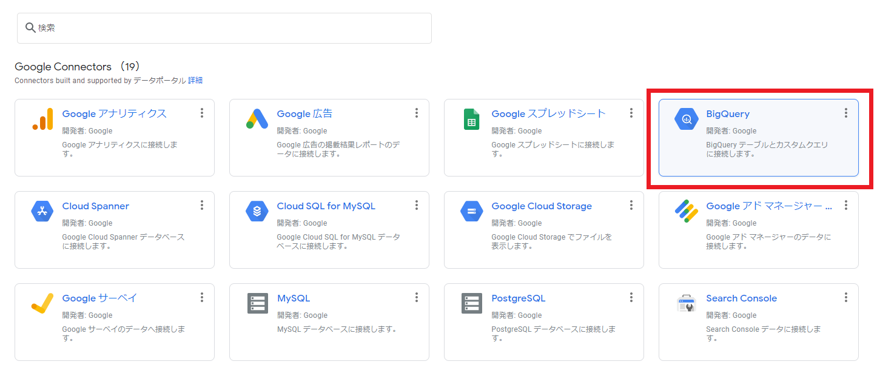Click the Cloud SQL for MySQL icon

tap(257, 211)
